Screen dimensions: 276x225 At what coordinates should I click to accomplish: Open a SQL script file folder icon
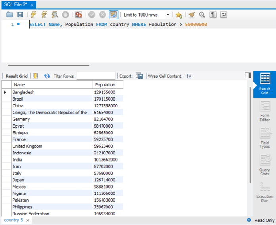point(10,15)
